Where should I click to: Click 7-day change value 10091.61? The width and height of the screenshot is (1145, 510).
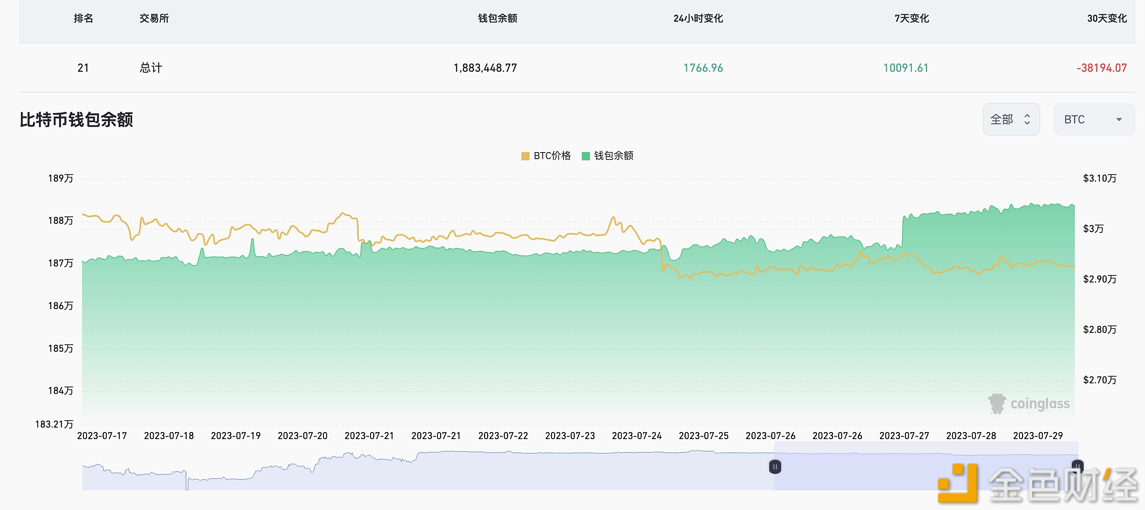point(906,68)
